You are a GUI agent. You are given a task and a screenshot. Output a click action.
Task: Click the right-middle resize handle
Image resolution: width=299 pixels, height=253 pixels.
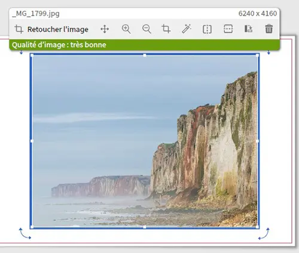pyautogui.click(x=257, y=141)
